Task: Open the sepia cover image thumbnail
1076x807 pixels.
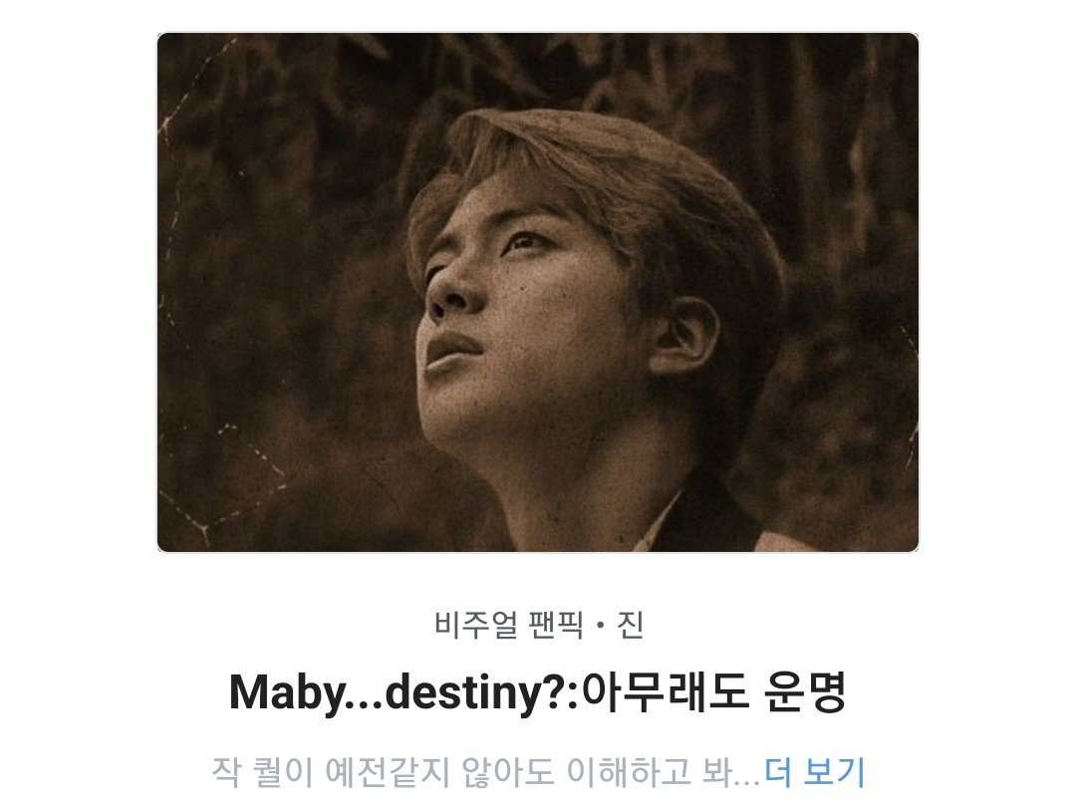Action: tap(538, 292)
